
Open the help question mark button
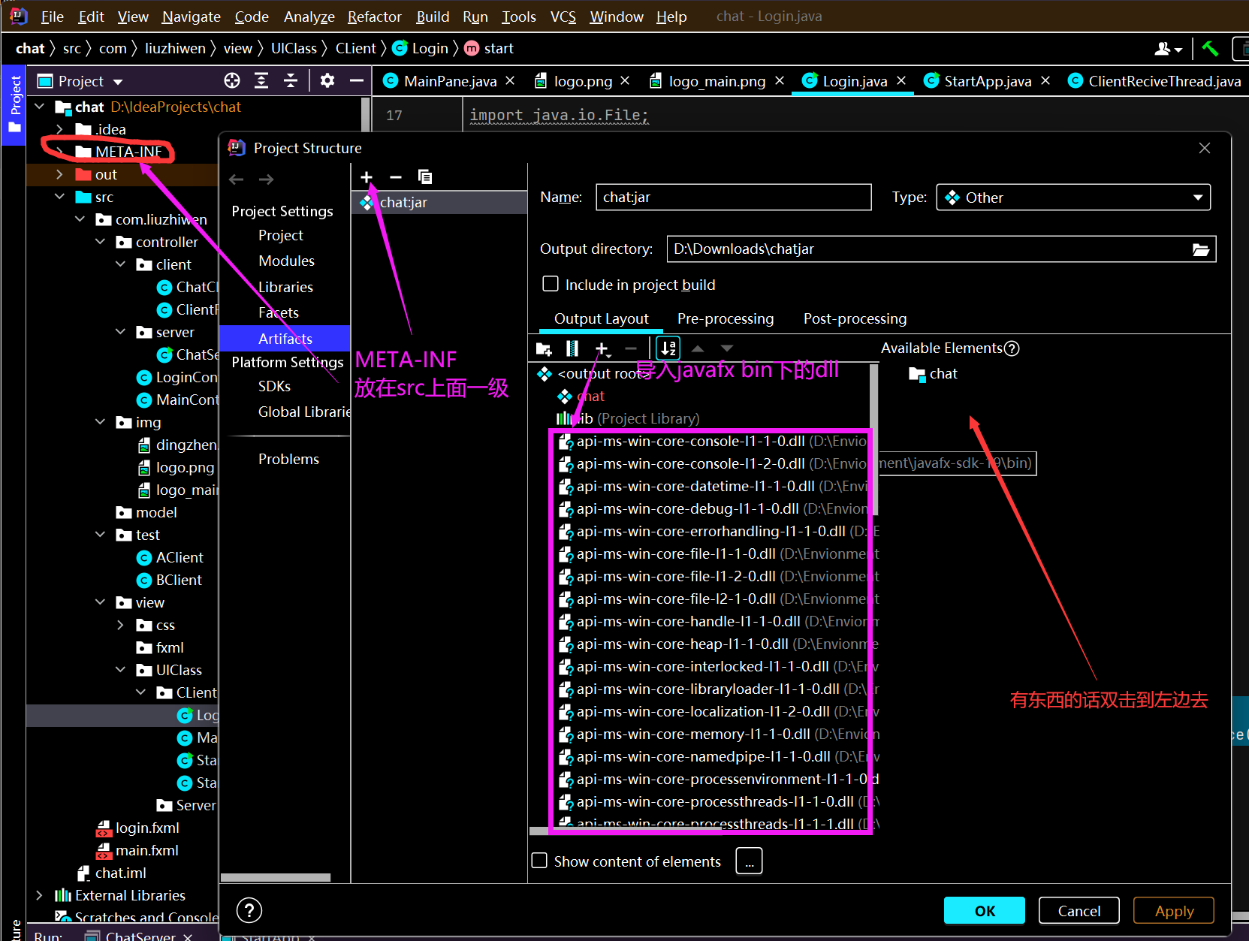click(249, 911)
